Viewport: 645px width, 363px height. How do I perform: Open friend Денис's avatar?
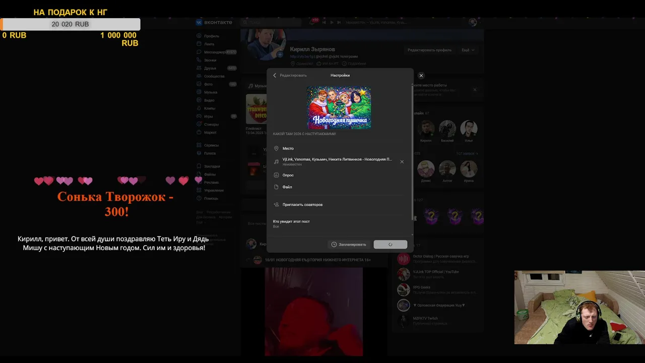426,169
